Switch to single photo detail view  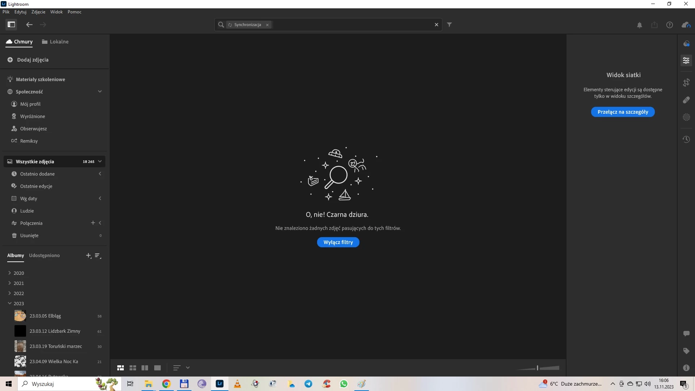click(x=157, y=368)
